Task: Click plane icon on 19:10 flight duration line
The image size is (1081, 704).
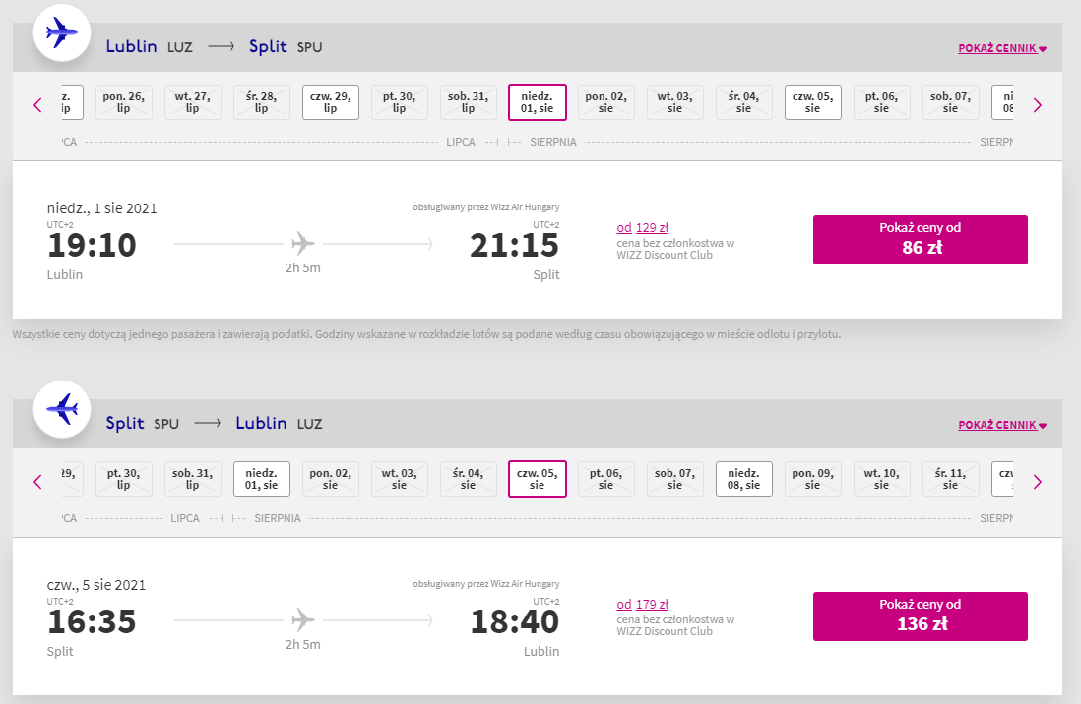Action: pos(302,243)
